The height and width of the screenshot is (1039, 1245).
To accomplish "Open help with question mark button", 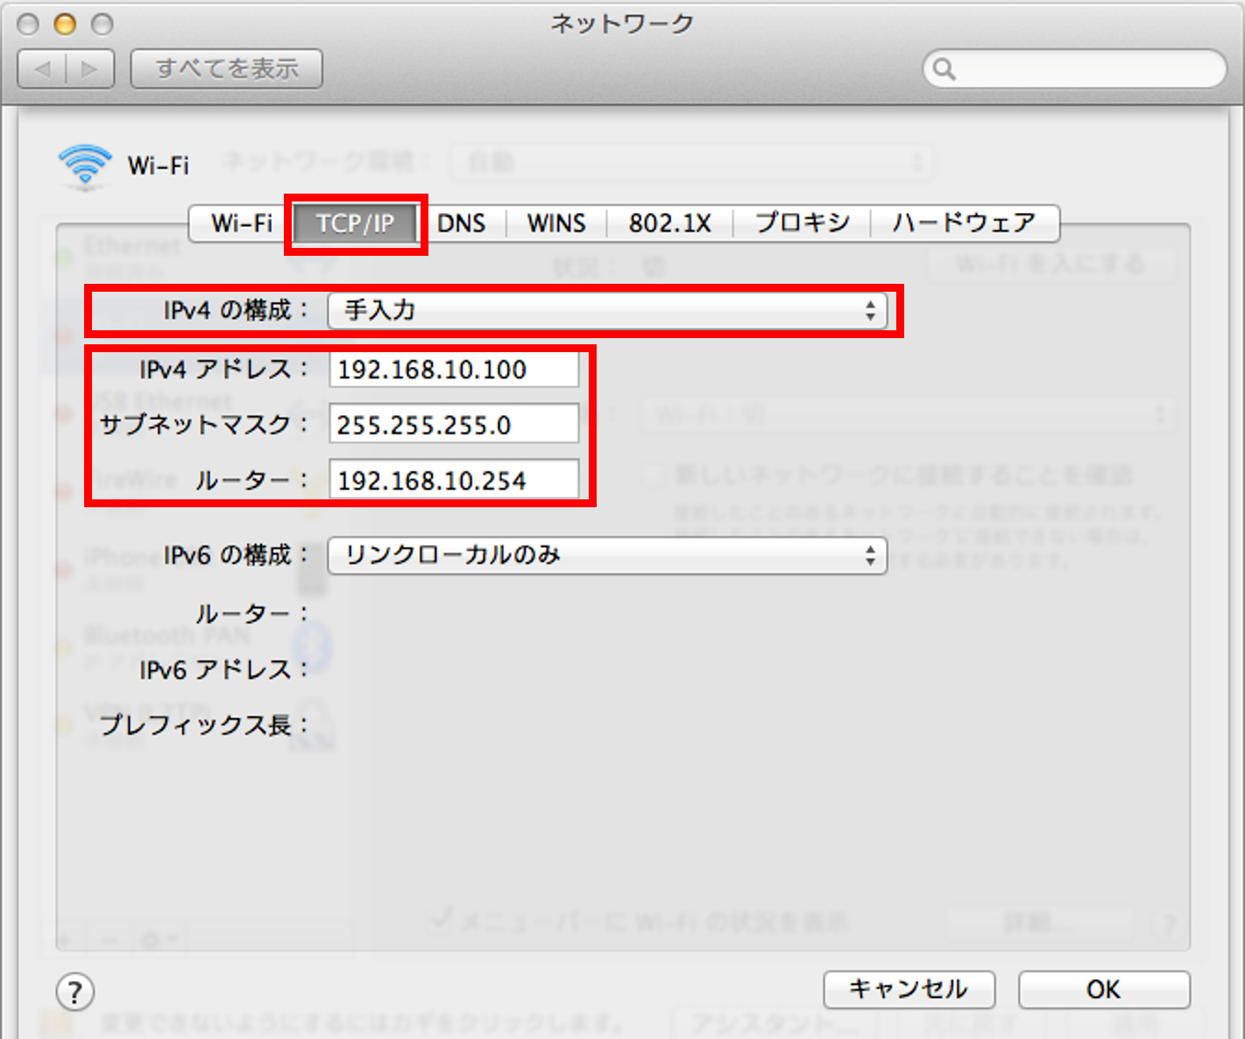I will (x=75, y=993).
